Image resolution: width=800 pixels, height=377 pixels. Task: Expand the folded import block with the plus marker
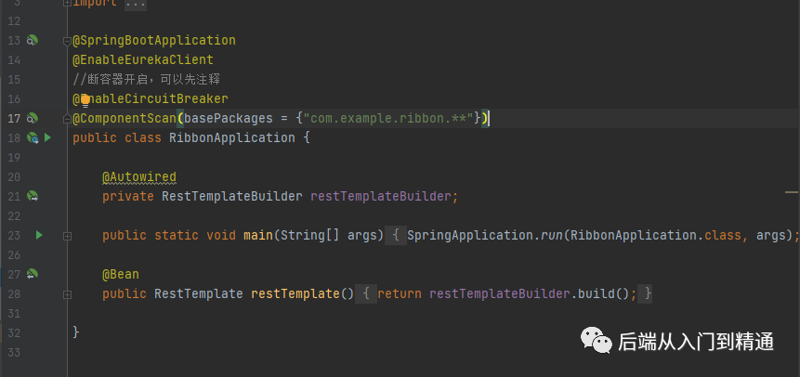click(x=67, y=3)
